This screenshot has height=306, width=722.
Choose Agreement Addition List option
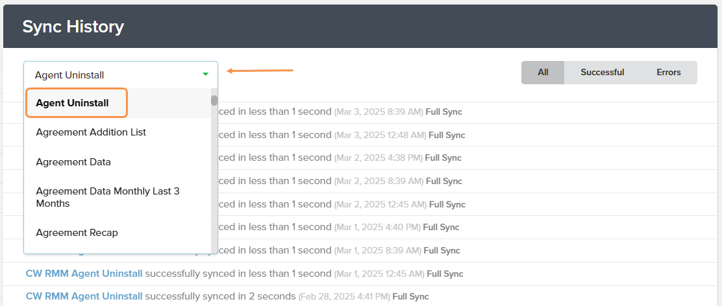pyautogui.click(x=118, y=132)
